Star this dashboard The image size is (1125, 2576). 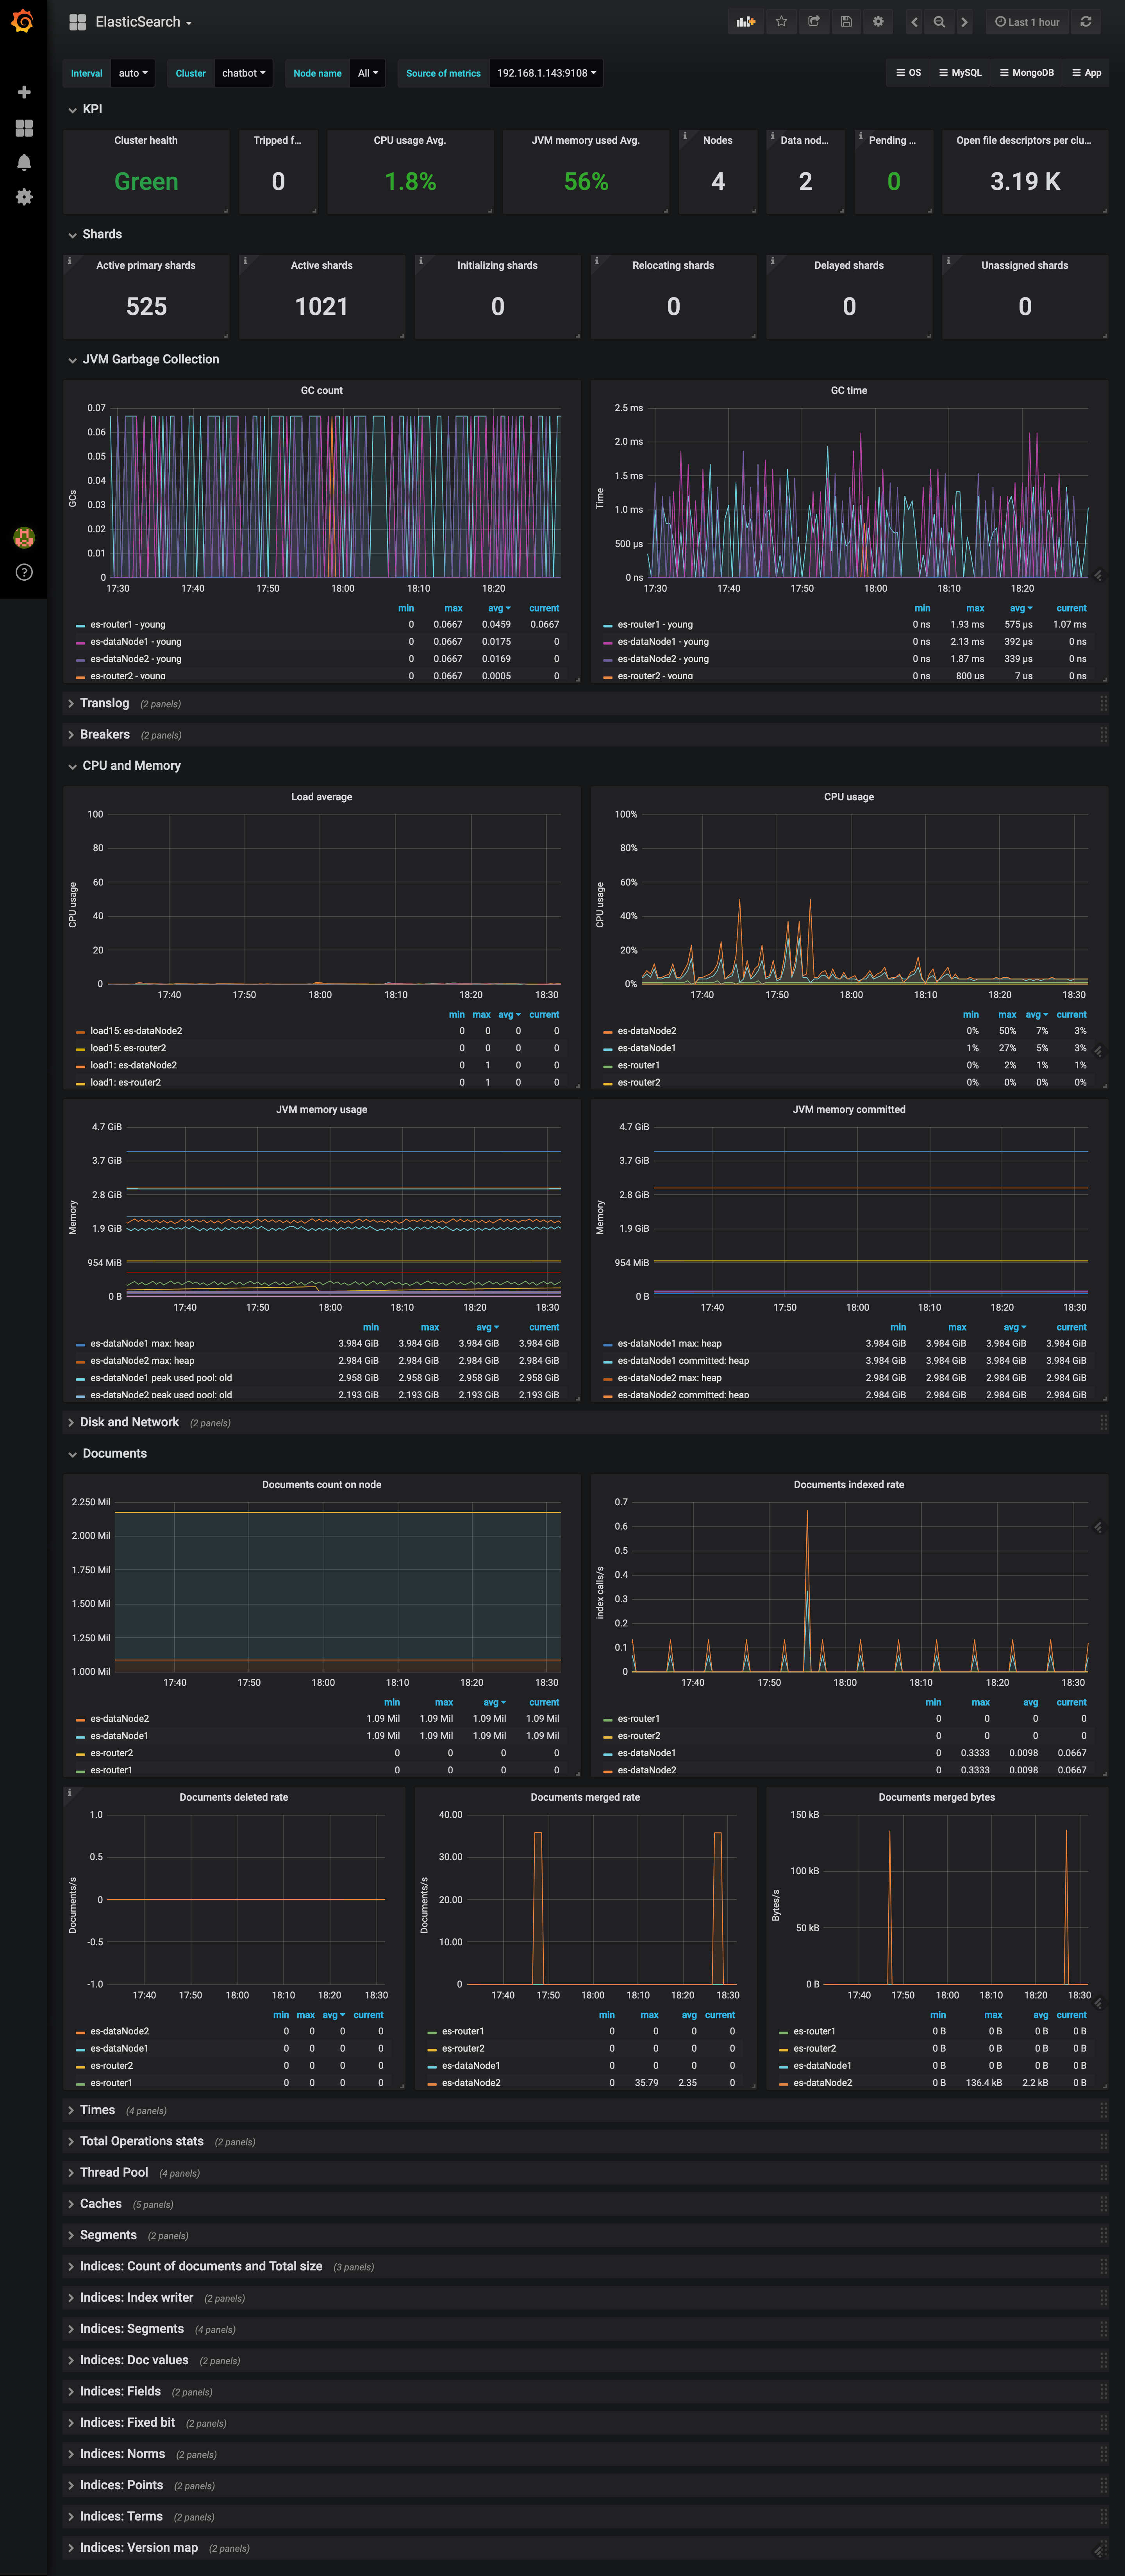coord(782,22)
